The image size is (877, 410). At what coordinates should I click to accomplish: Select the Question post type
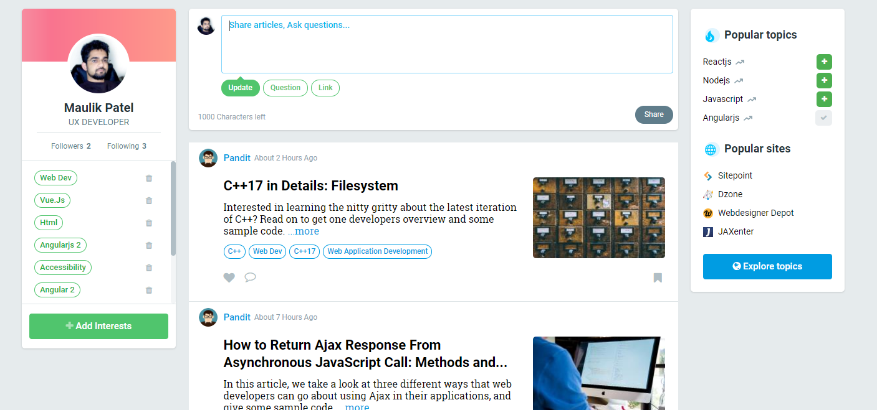(285, 88)
